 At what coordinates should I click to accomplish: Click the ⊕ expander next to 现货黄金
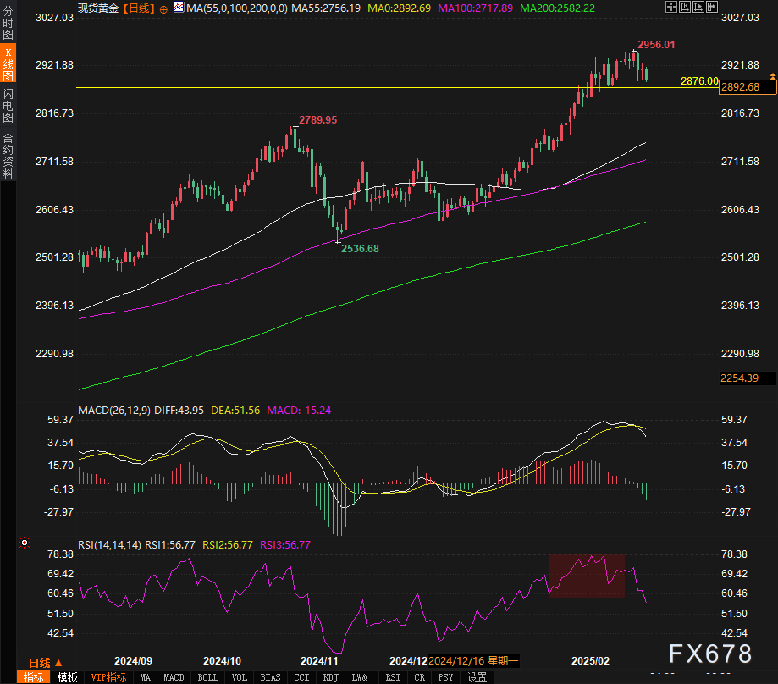pyautogui.click(x=163, y=7)
